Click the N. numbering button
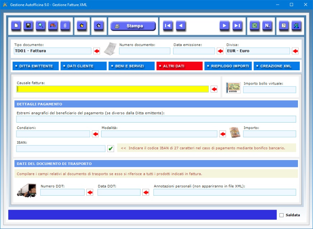Screen dimensions: 313x229 pyautogui.click(x=267, y=26)
